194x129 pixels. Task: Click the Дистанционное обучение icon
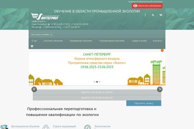coord(4,127)
